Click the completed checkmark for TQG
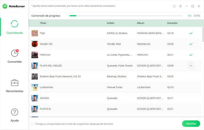 pyautogui.click(x=191, y=33)
